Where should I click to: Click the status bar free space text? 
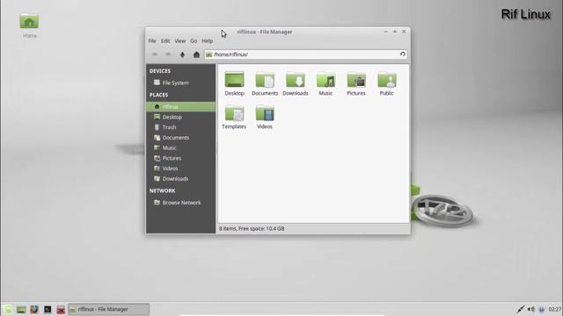pyautogui.click(x=252, y=228)
